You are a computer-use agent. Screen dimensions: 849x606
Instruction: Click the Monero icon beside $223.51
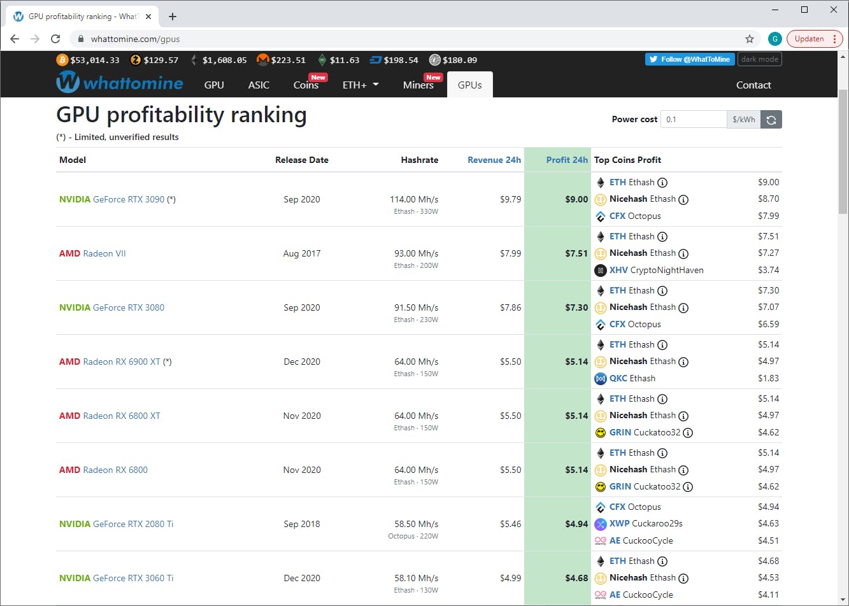262,60
